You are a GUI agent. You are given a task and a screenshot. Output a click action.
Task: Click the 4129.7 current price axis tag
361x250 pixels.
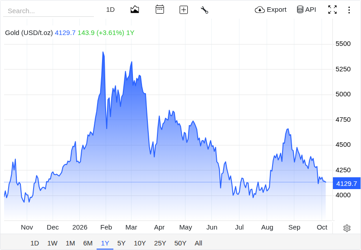346,184
